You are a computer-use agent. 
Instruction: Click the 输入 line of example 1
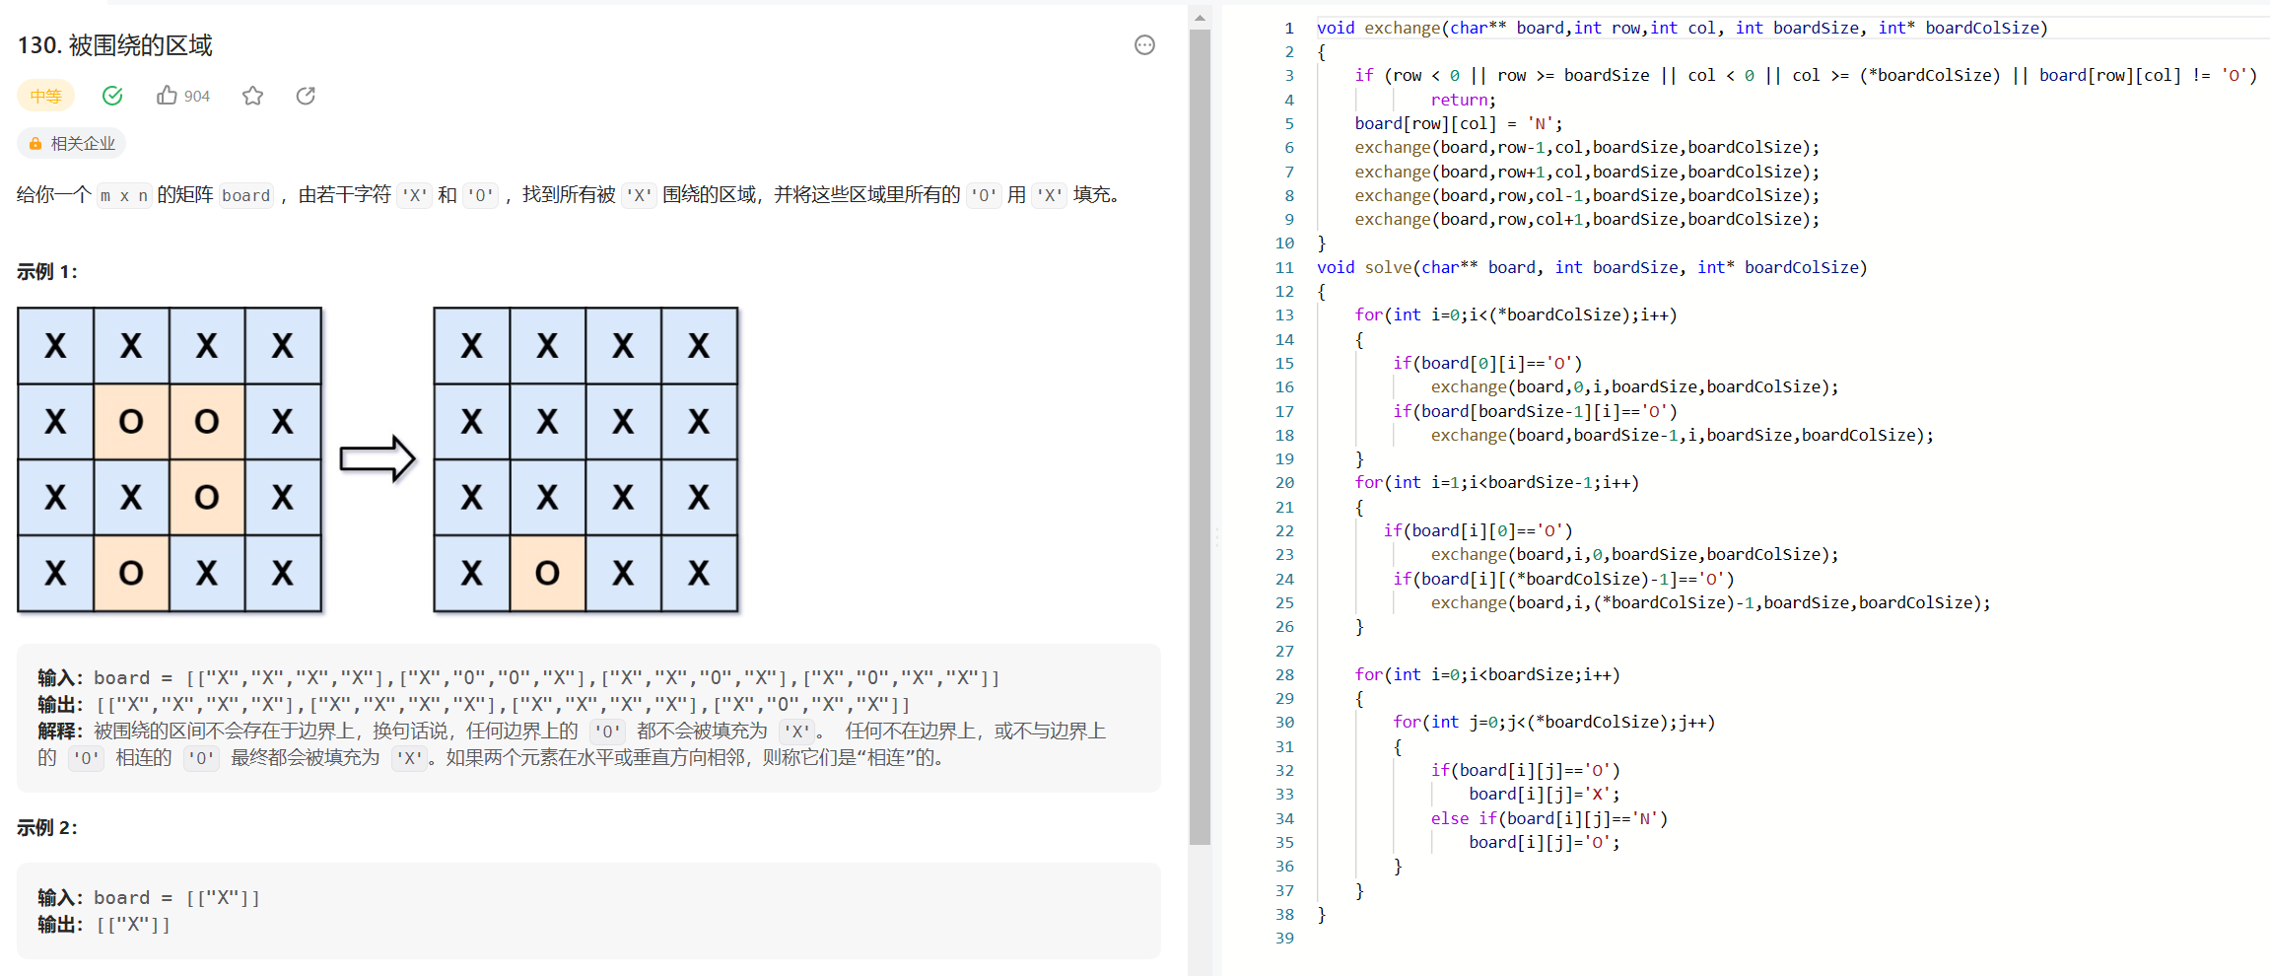[518, 678]
